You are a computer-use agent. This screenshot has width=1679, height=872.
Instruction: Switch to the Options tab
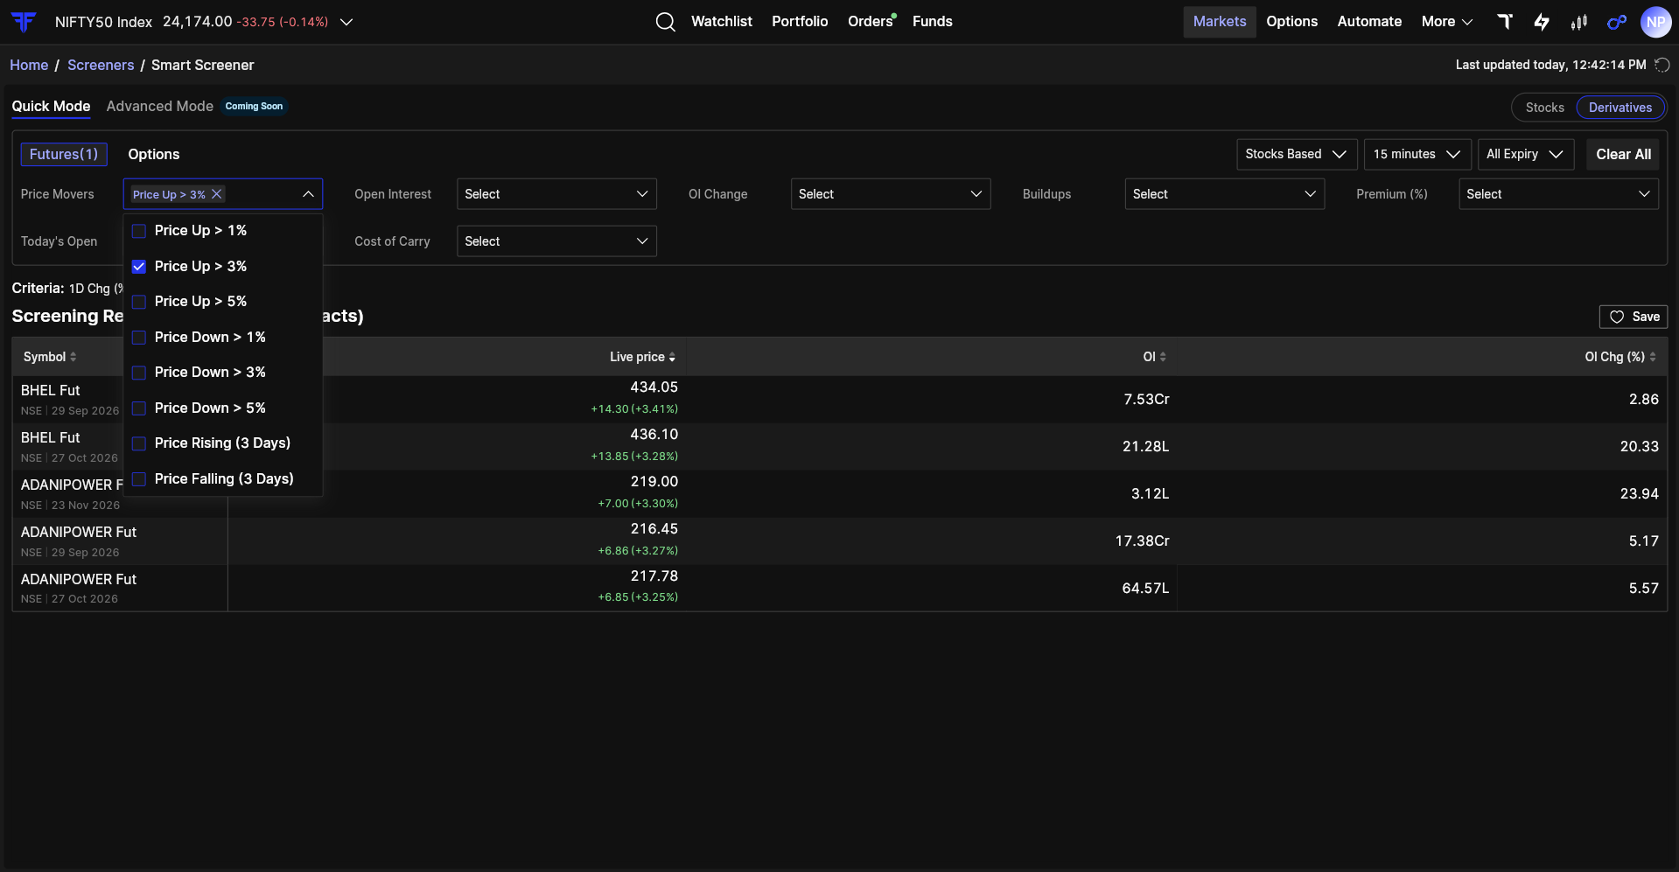click(154, 154)
